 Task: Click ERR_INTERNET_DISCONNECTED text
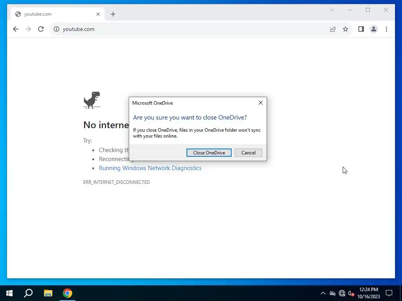pyautogui.click(x=116, y=182)
